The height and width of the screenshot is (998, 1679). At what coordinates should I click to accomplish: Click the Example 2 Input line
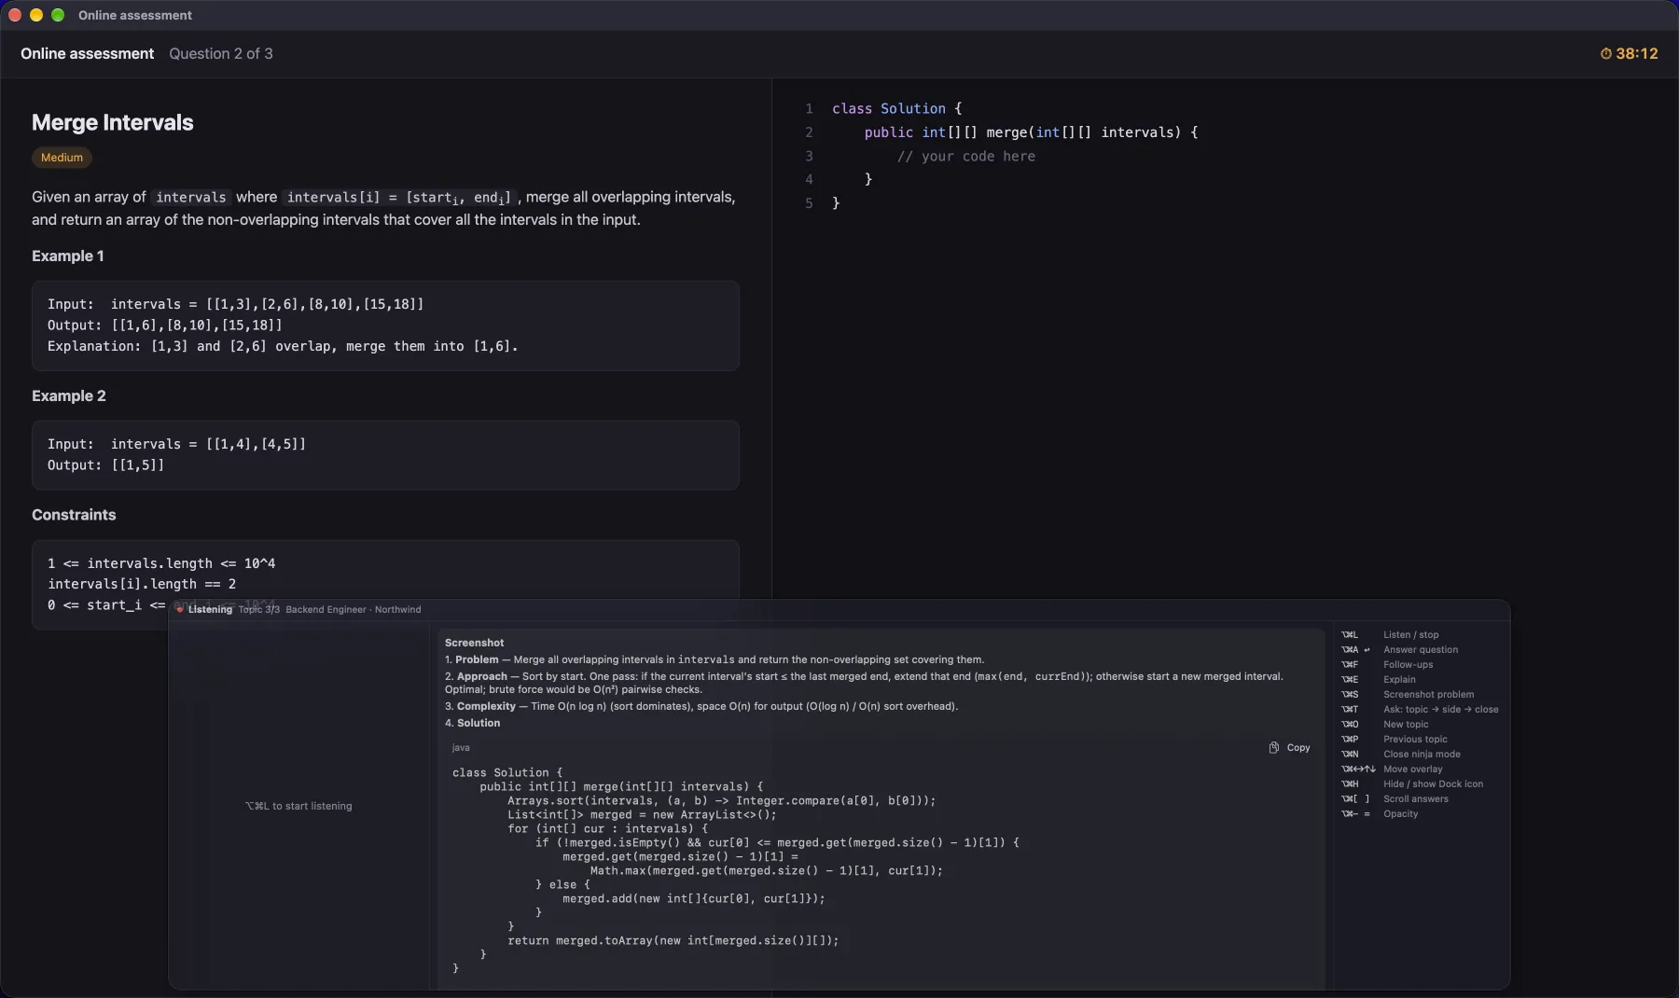point(177,445)
